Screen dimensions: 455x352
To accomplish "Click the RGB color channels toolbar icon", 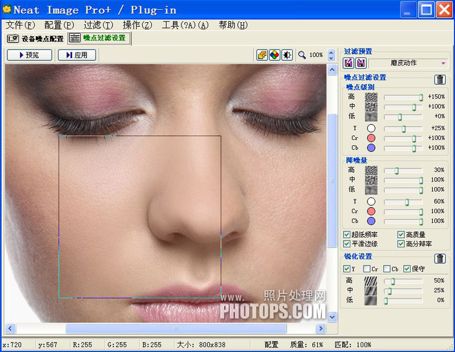I will (x=275, y=55).
